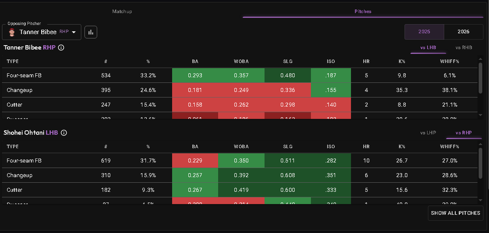
Task: Open the bar chart icon button
Action: click(91, 32)
